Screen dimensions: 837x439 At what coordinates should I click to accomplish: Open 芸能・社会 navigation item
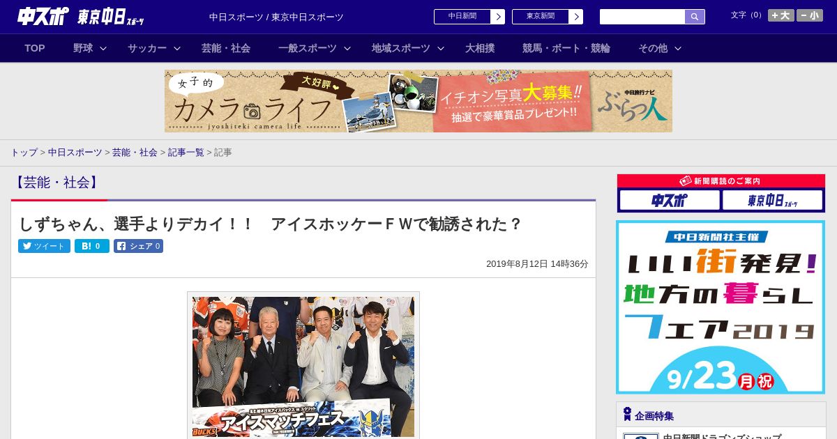(x=226, y=48)
